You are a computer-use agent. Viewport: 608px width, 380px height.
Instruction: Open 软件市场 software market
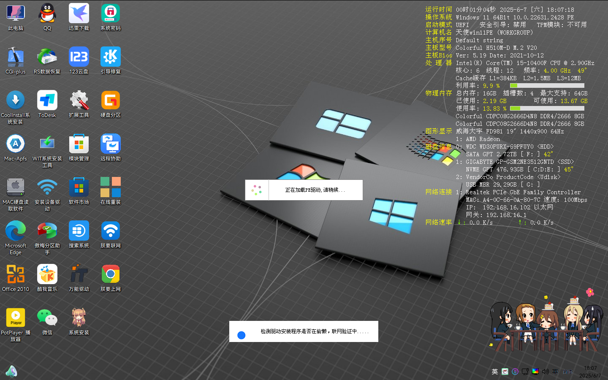(x=79, y=187)
